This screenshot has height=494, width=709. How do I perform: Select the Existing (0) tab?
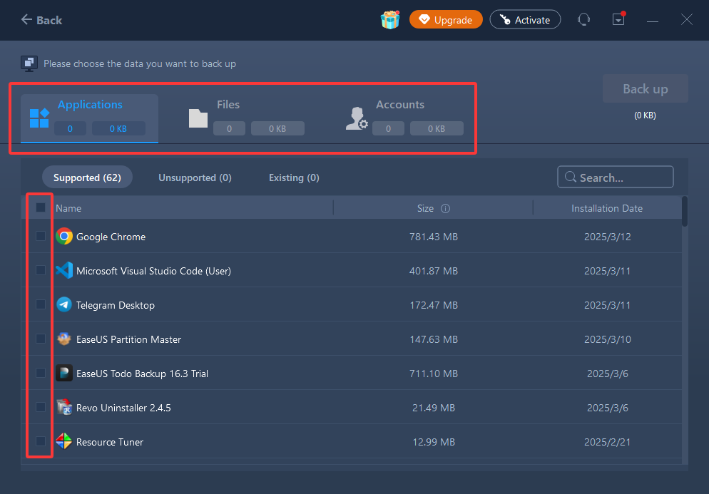click(294, 177)
